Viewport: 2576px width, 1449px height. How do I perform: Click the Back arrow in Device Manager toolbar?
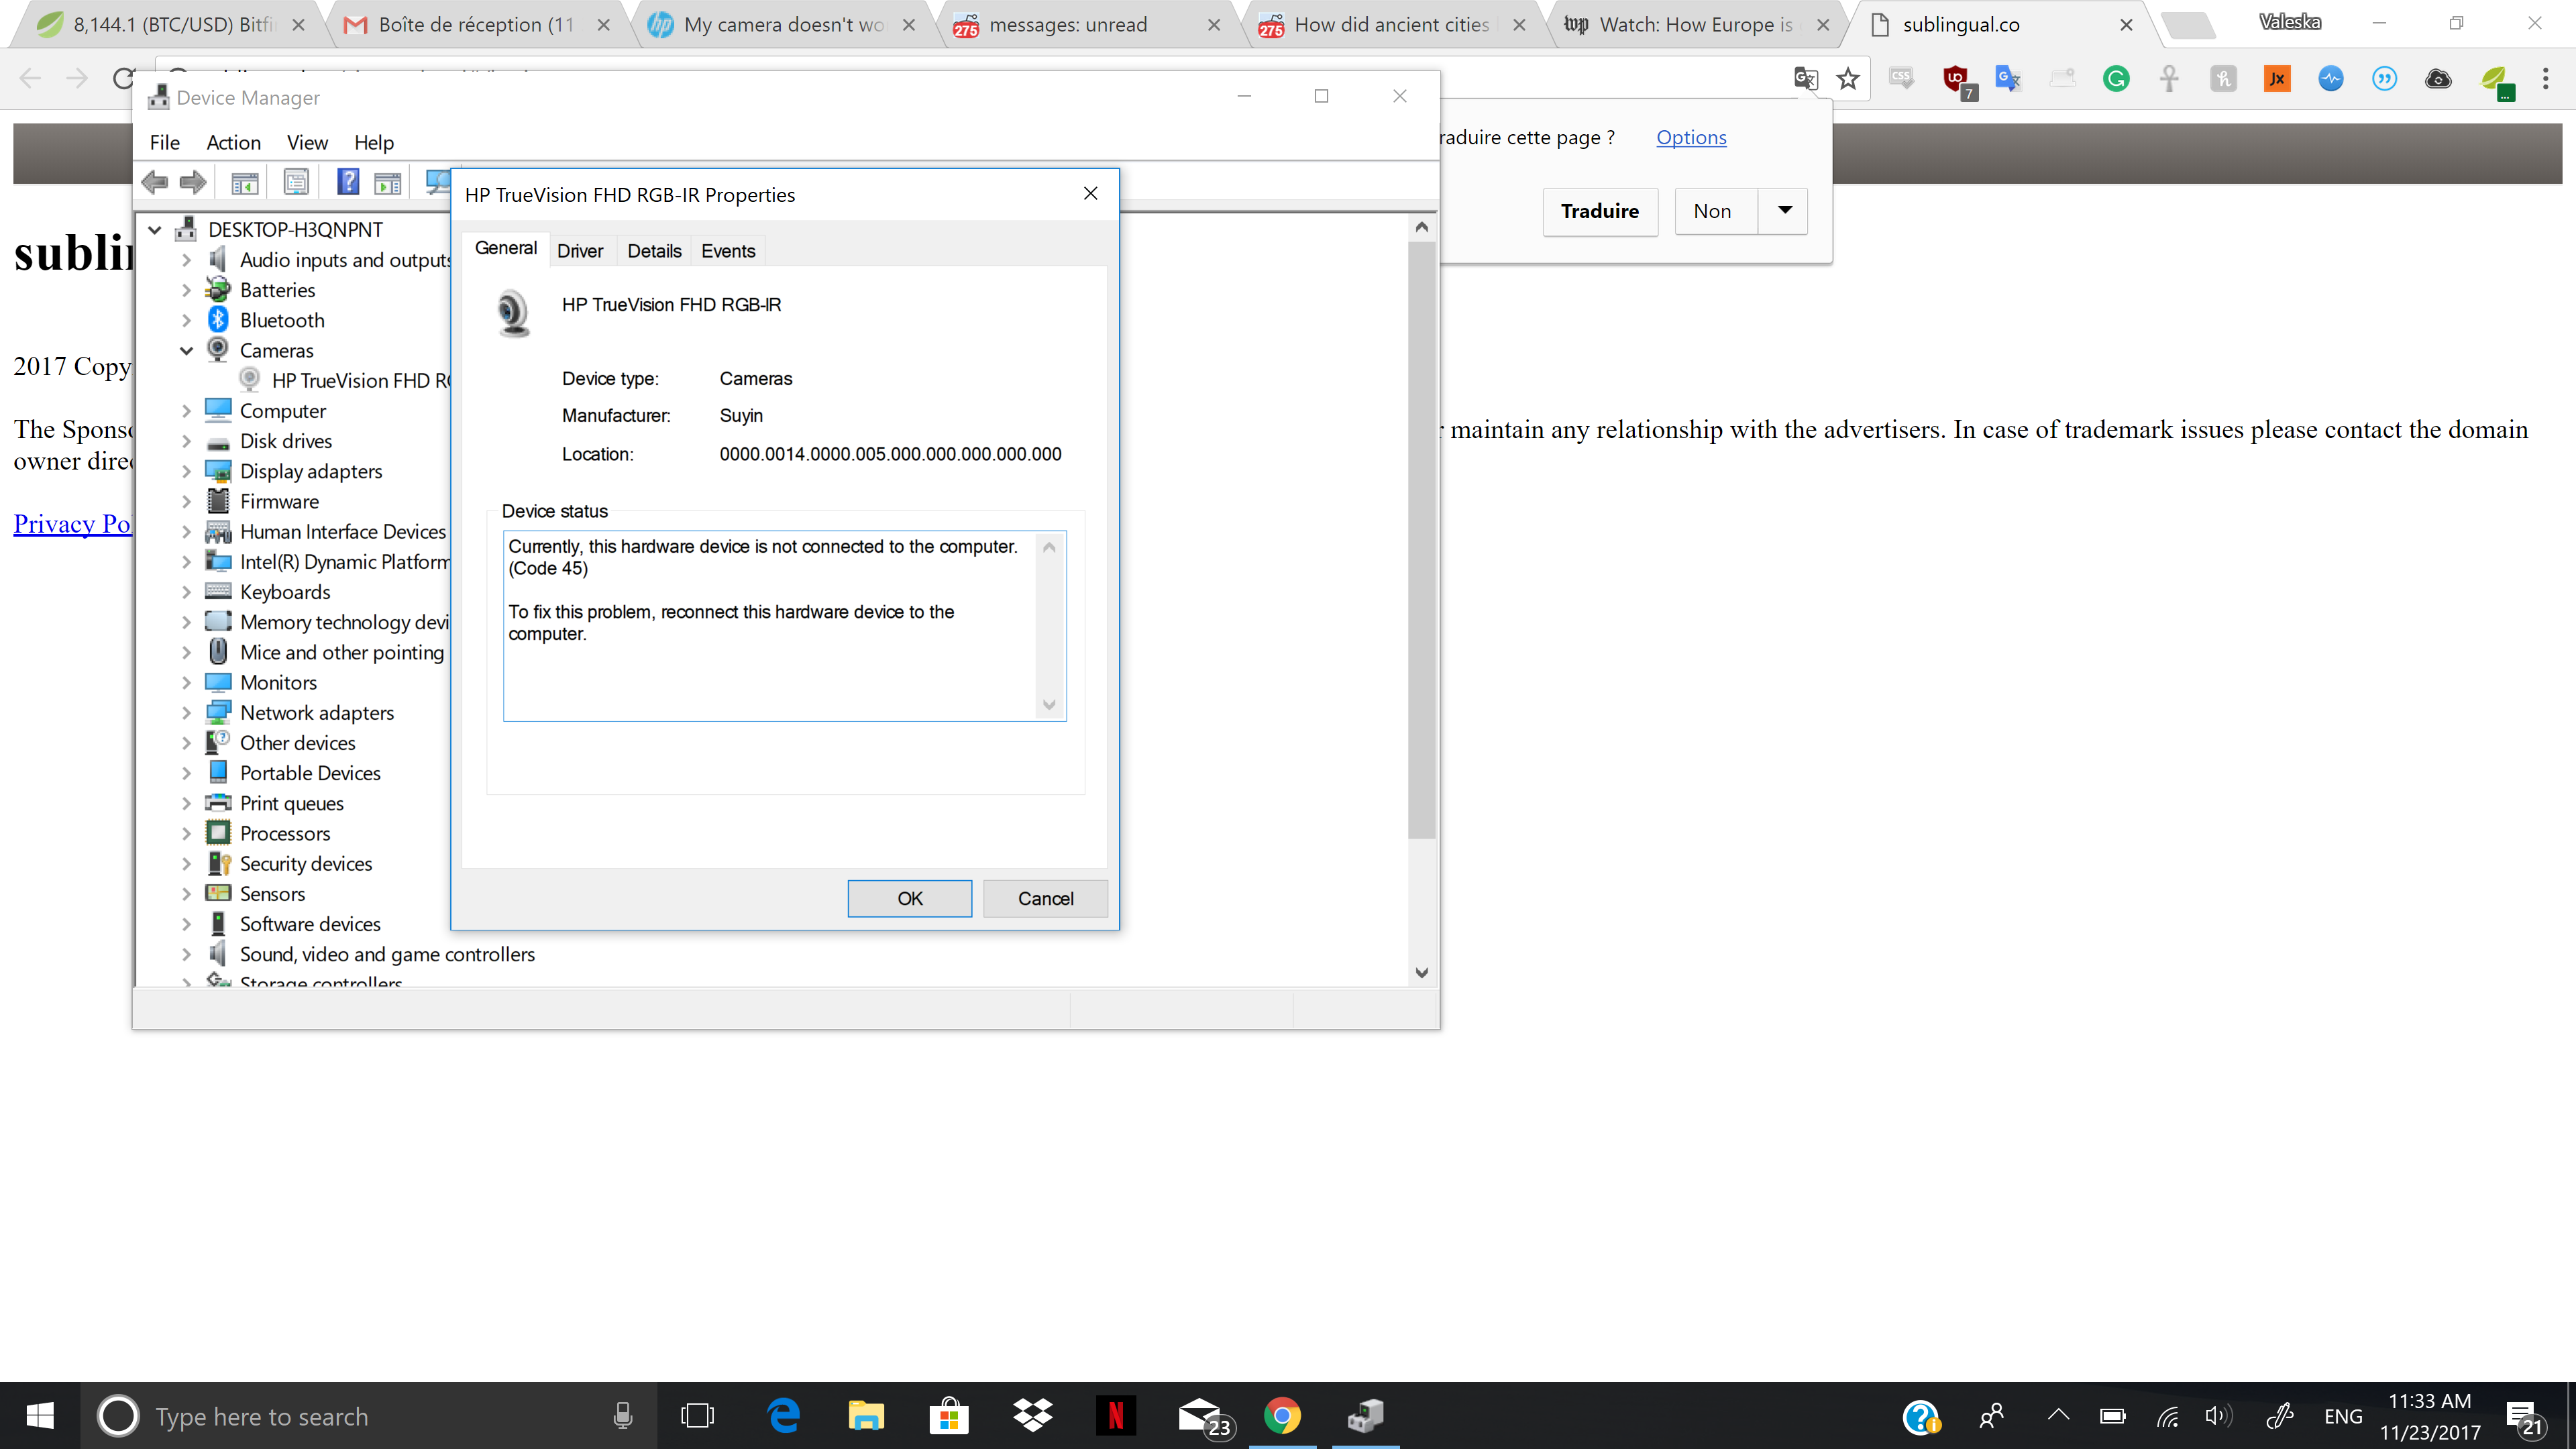pyautogui.click(x=155, y=182)
